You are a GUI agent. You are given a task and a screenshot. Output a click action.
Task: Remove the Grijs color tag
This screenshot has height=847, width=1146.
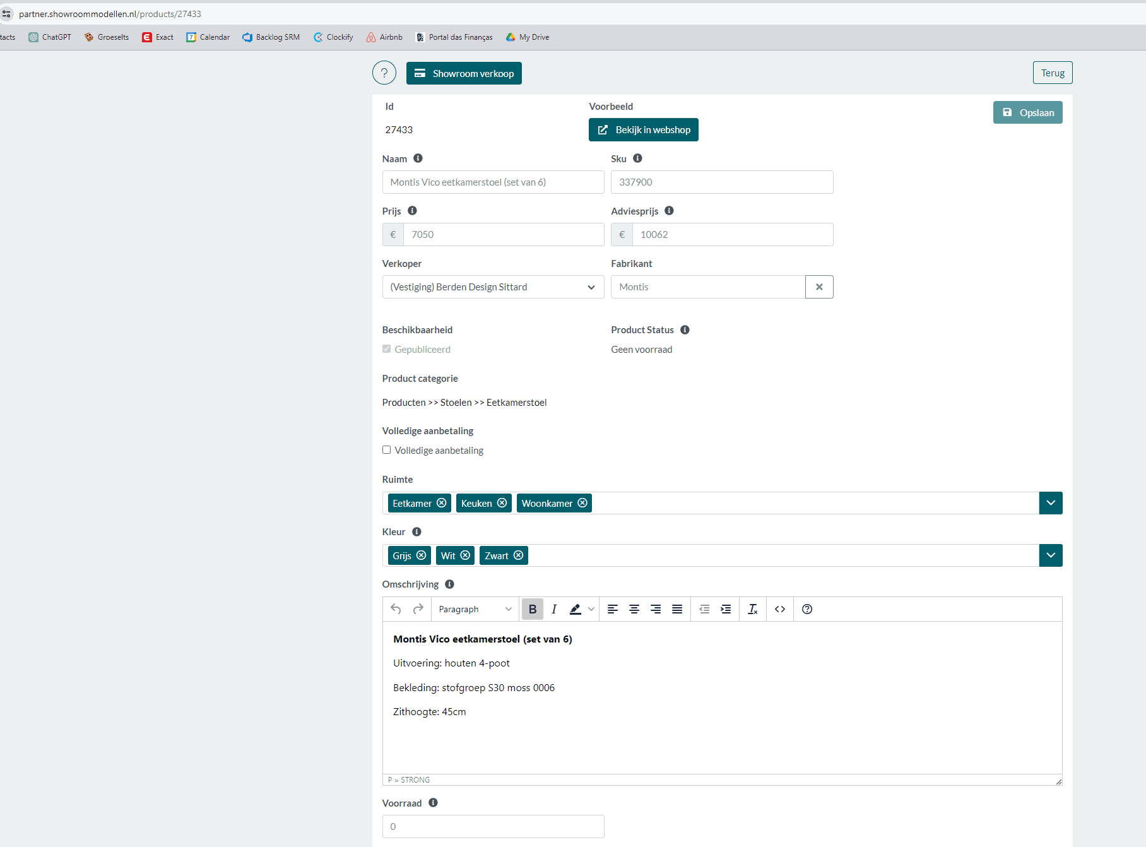(x=421, y=555)
